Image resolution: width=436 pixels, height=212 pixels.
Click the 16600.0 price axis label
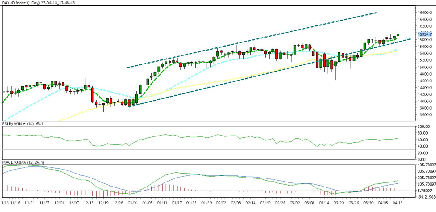click(x=425, y=13)
